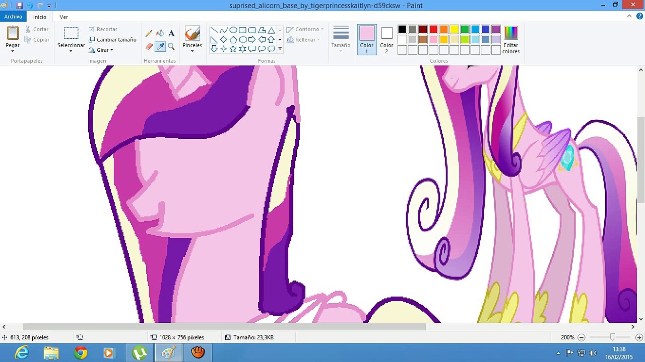Viewport: 645px width, 362px height.
Task: Switch to the Ver tab
Action: click(x=63, y=17)
